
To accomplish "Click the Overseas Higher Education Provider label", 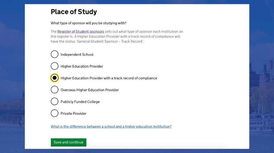I will coord(90,90).
